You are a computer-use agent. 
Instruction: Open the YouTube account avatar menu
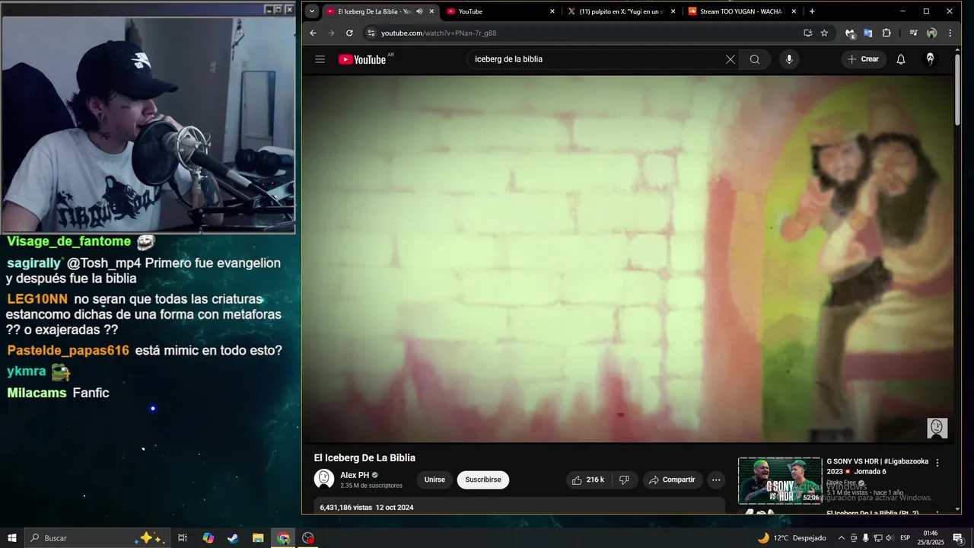(930, 59)
